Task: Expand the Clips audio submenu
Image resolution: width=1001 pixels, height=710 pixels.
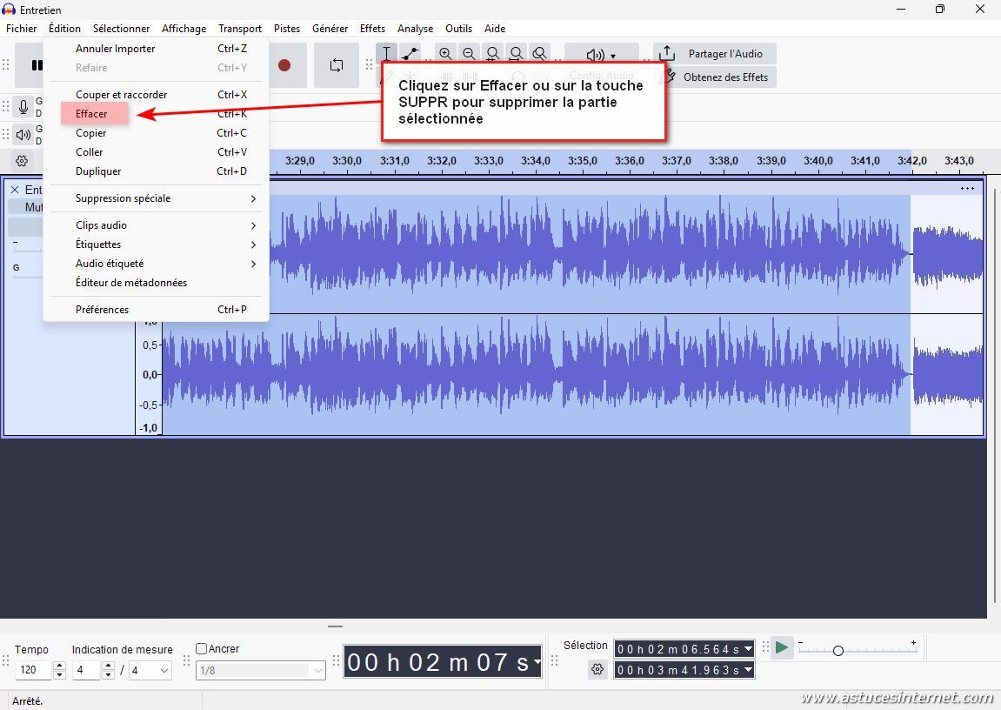Action: 165,225
